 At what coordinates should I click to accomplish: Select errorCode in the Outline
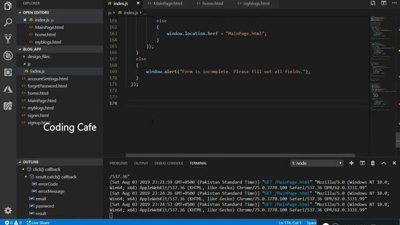tap(48, 184)
